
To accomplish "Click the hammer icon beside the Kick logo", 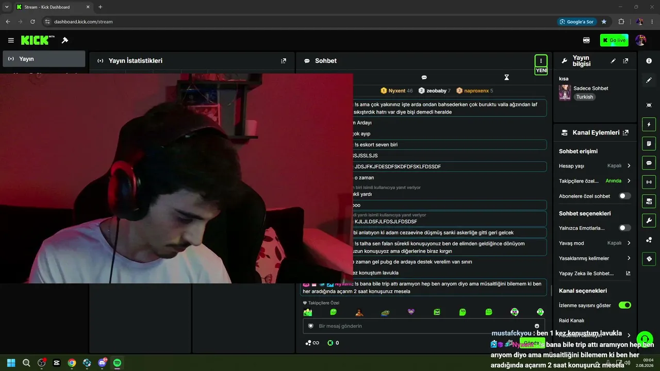I will [x=65, y=40].
